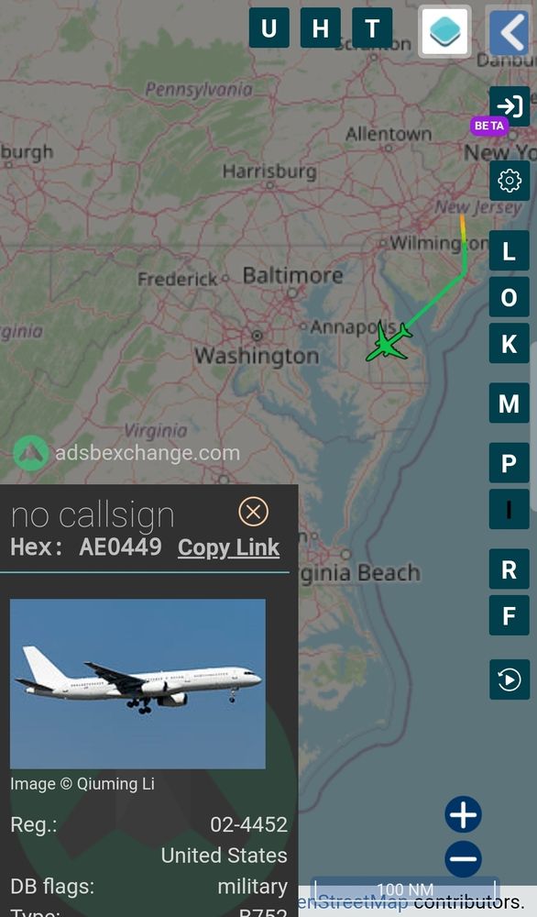Screen dimensions: 537x917
Task: Click the K button on the right
Action: tap(509, 343)
